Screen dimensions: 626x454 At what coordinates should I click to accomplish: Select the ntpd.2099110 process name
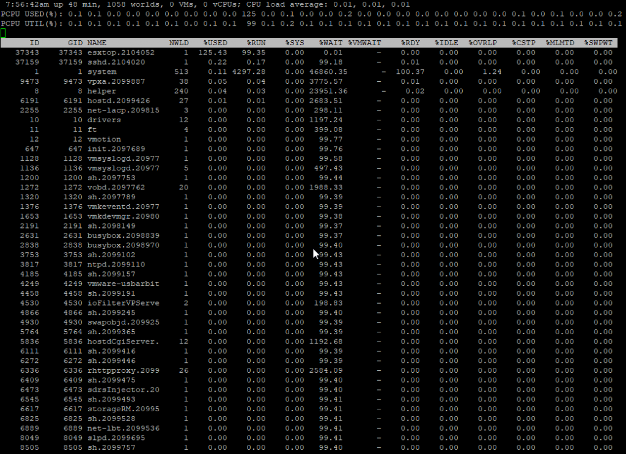tap(116, 265)
